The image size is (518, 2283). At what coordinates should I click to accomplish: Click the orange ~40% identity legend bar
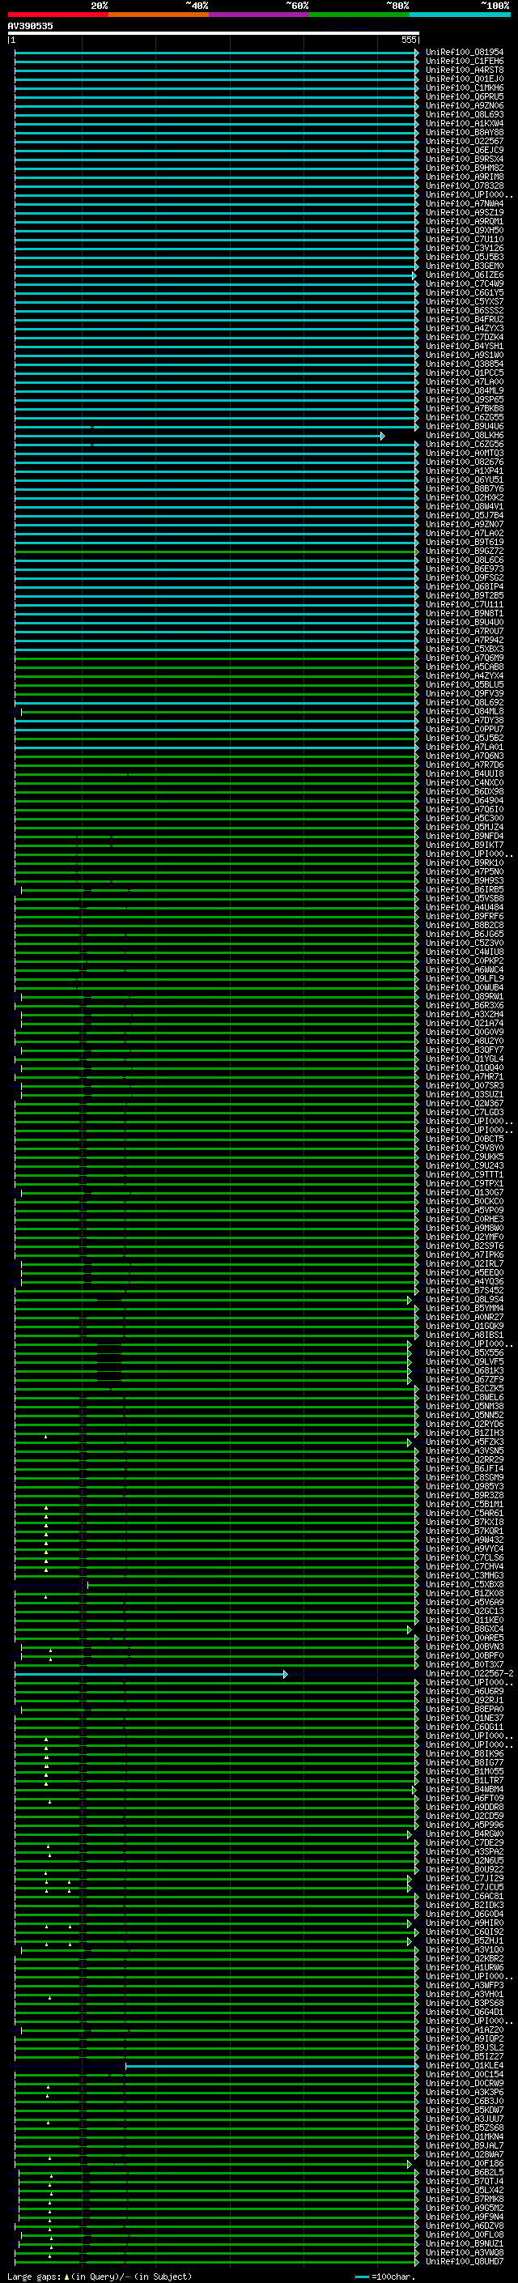[x=159, y=15]
